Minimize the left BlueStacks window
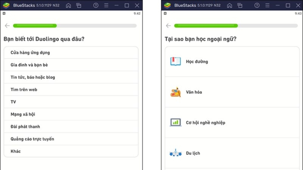This screenshot has width=303, height=170. tap(116, 5)
